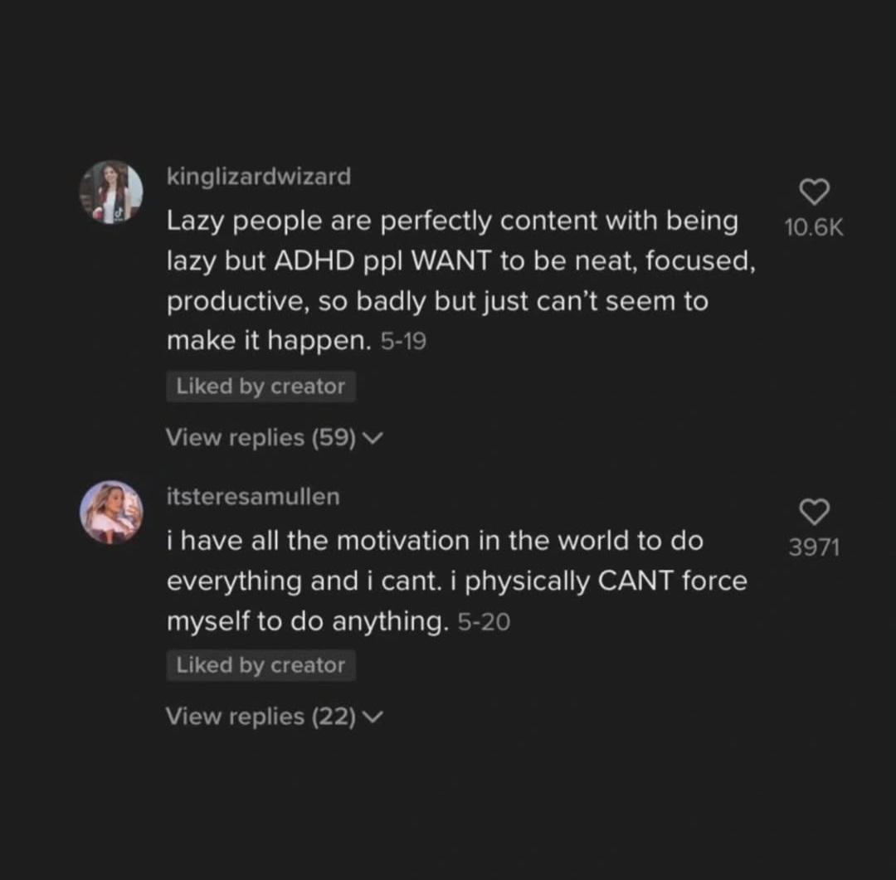Click the chevron beside View replies (59)

click(374, 438)
